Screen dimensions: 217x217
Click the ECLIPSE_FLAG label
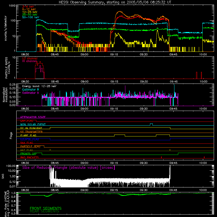pyautogui.click(x=30, y=139)
